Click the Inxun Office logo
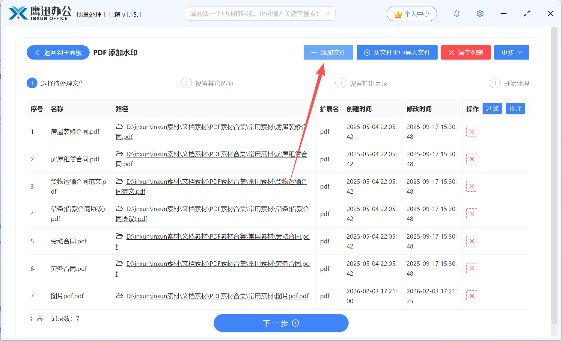The height and width of the screenshot is (341, 562). [40, 13]
